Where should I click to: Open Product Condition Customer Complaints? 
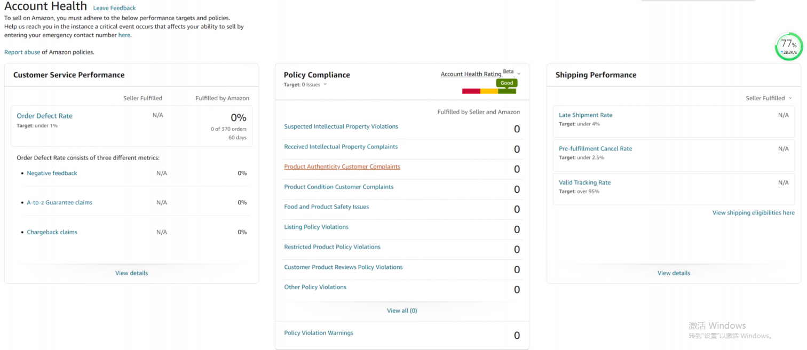pyautogui.click(x=338, y=187)
